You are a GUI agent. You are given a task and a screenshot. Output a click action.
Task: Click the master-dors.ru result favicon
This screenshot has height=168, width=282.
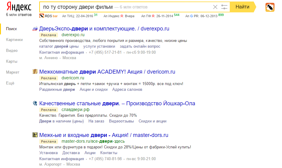[x=35, y=135]
